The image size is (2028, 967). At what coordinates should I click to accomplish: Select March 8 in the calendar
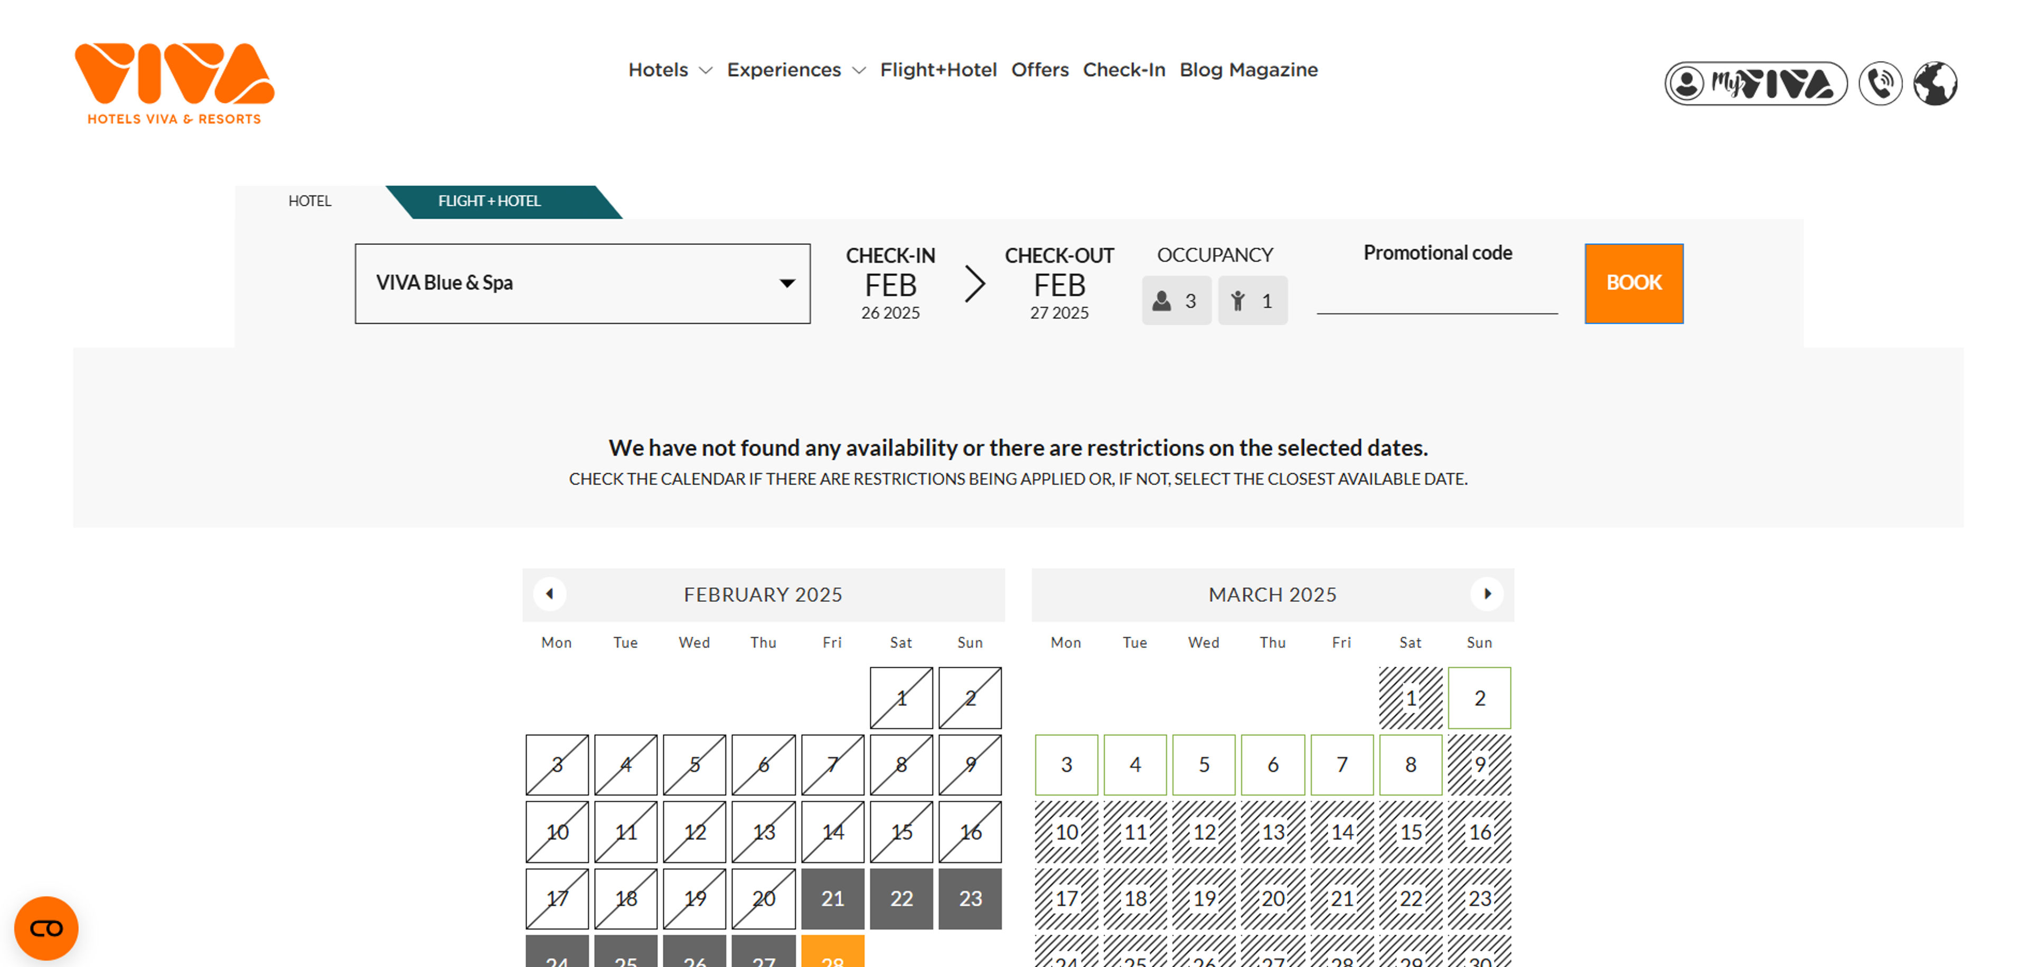coord(1410,765)
